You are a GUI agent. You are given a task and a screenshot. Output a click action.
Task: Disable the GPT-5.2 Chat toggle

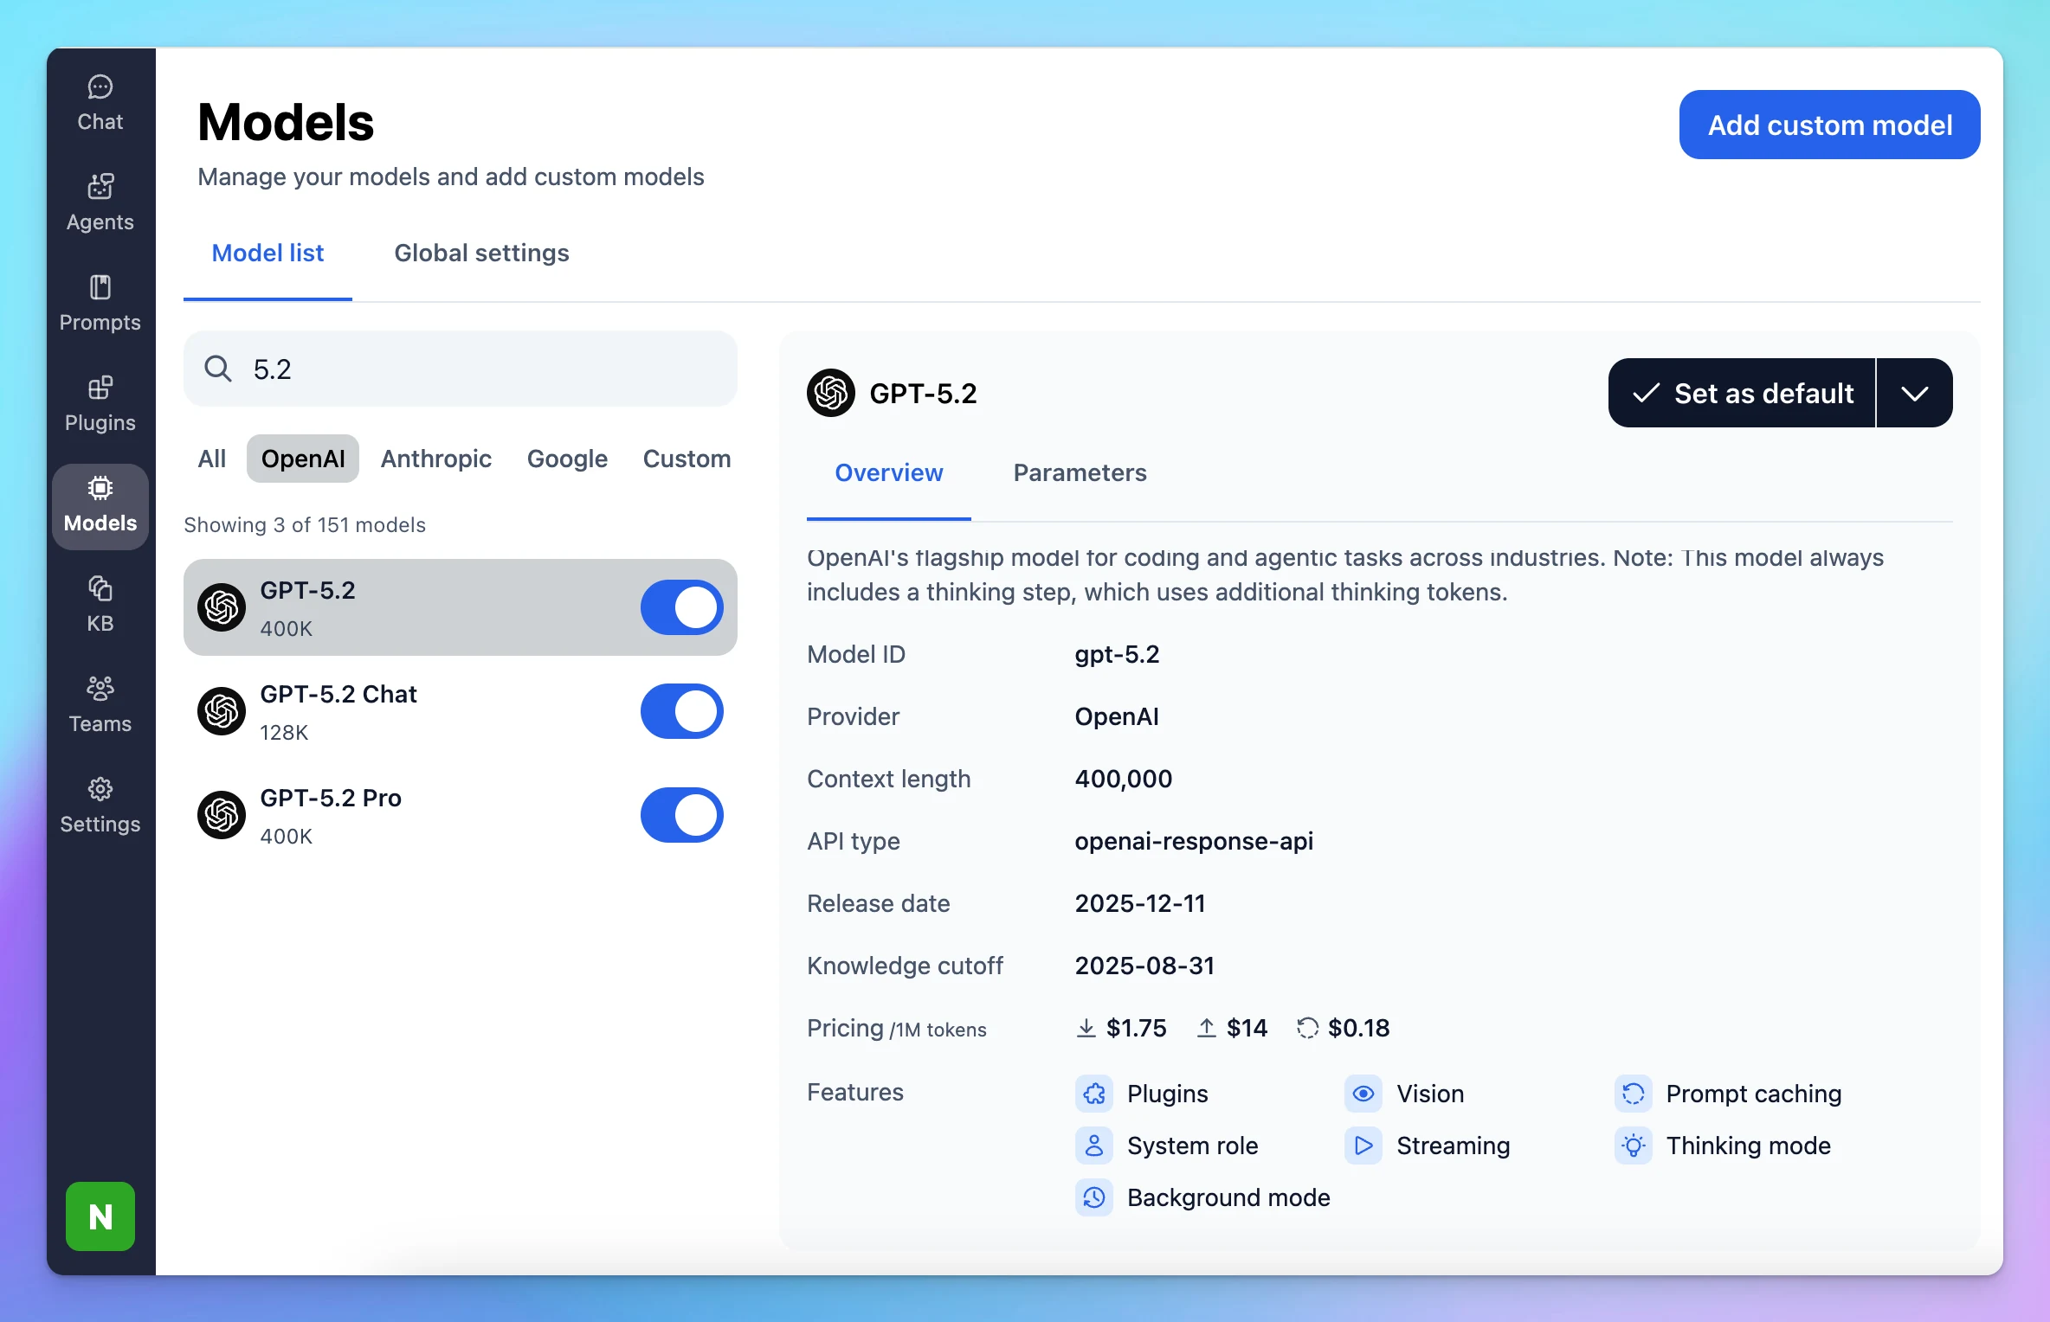coord(682,711)
